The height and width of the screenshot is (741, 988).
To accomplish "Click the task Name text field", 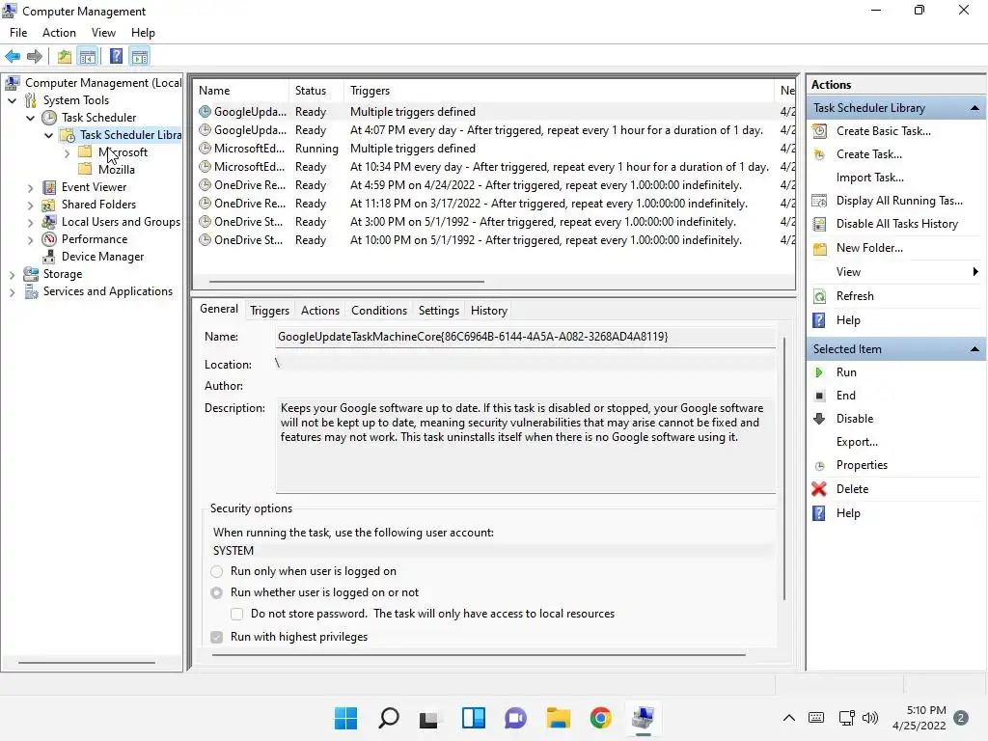I will [526, 337].
